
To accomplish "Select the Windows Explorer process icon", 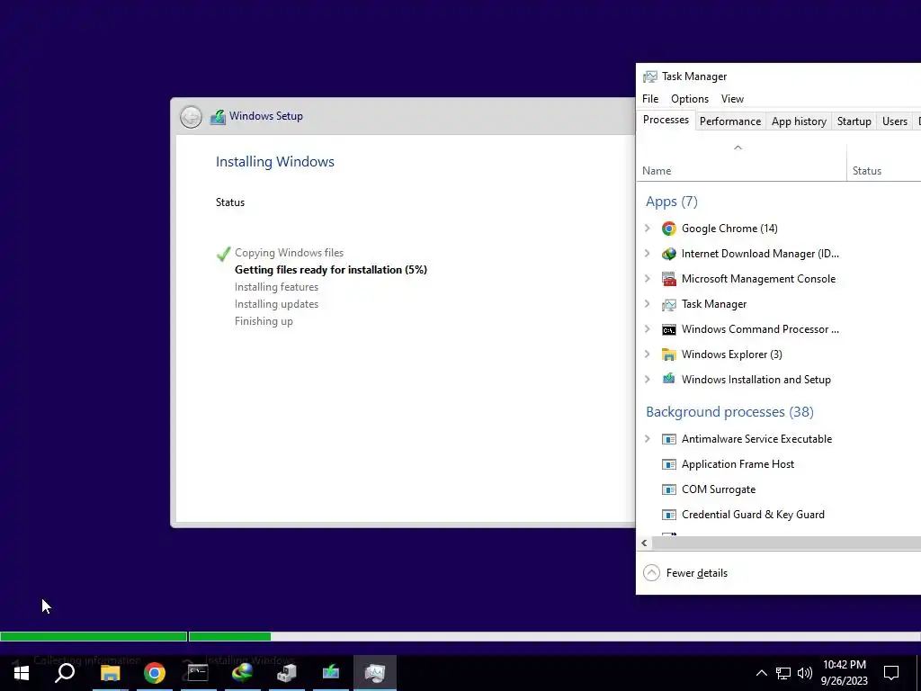I will (669, 354).
